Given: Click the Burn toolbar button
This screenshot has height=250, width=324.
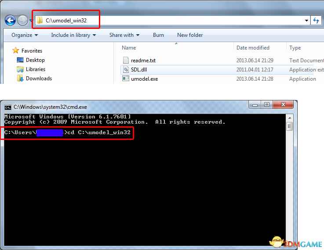Looking at the screenshot, I should point(158,35).
